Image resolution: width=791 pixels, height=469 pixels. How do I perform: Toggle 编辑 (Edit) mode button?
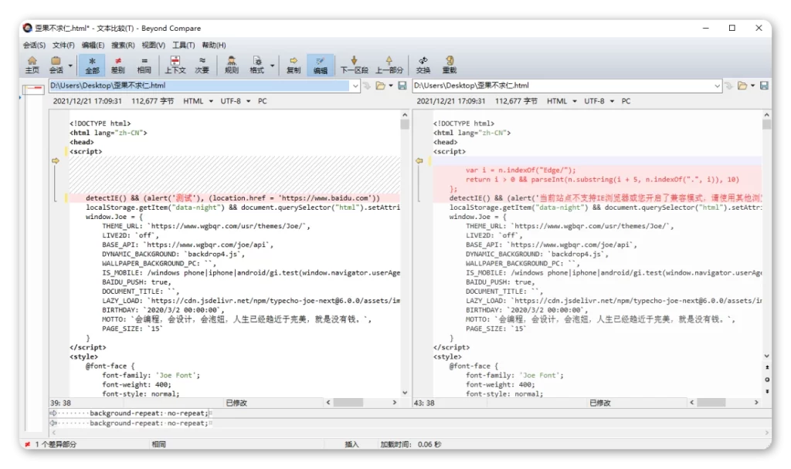point(320,65)
